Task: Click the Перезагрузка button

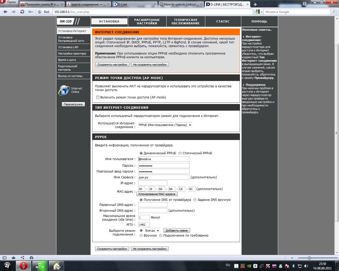Action: click(x=73, y=104)
